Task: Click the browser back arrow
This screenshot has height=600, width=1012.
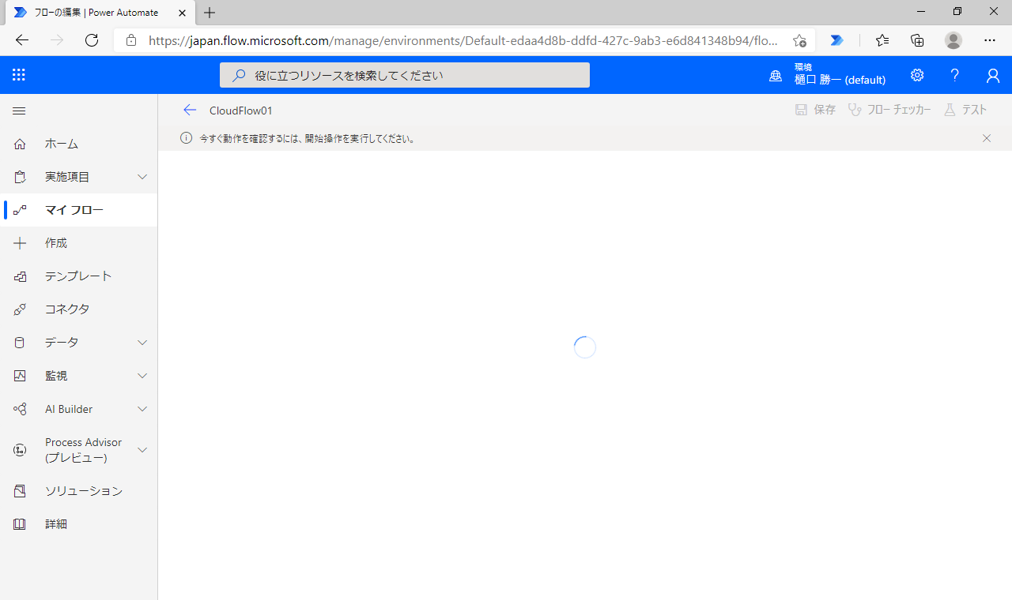Action: pyautogui.click(x=22, y=40)
